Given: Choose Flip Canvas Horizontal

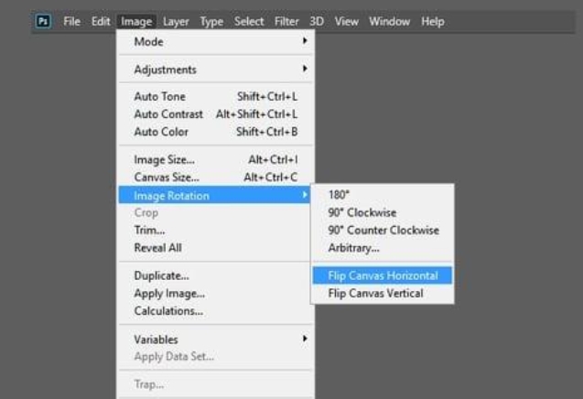Looking at the screenshot, I should point(383,275).
